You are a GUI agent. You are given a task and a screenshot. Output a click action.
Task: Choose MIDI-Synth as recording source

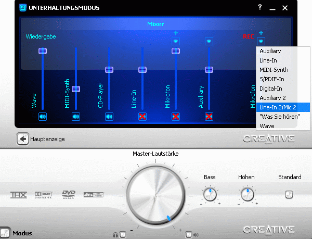tap(283, 70)
